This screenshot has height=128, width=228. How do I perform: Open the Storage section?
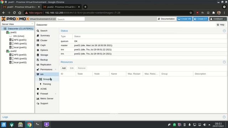pos(44,55)
